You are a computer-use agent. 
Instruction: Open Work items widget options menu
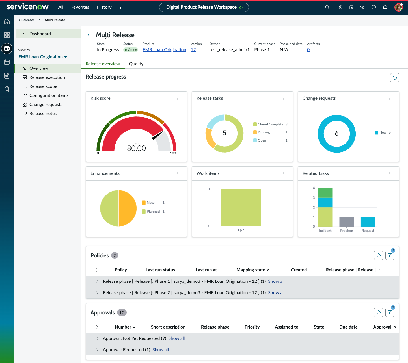coord(284,173)
